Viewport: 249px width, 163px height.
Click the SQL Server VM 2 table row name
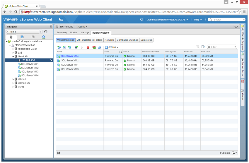coord(70,60)
